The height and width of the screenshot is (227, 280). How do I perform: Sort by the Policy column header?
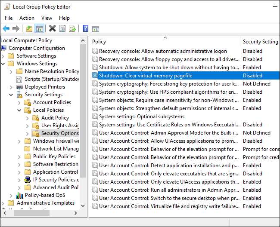[164, 42]
